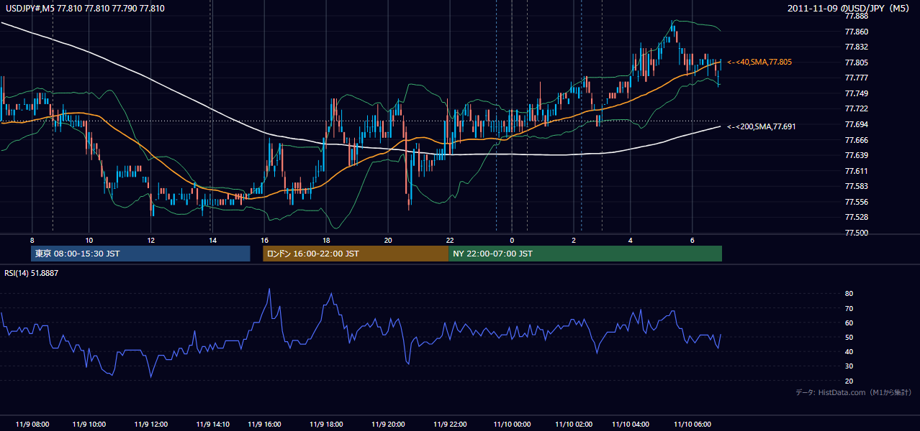Click the NY 22:00-07:00 JST session bar
The width and height of the screenshot is (920, 431).
click(585, 254)
